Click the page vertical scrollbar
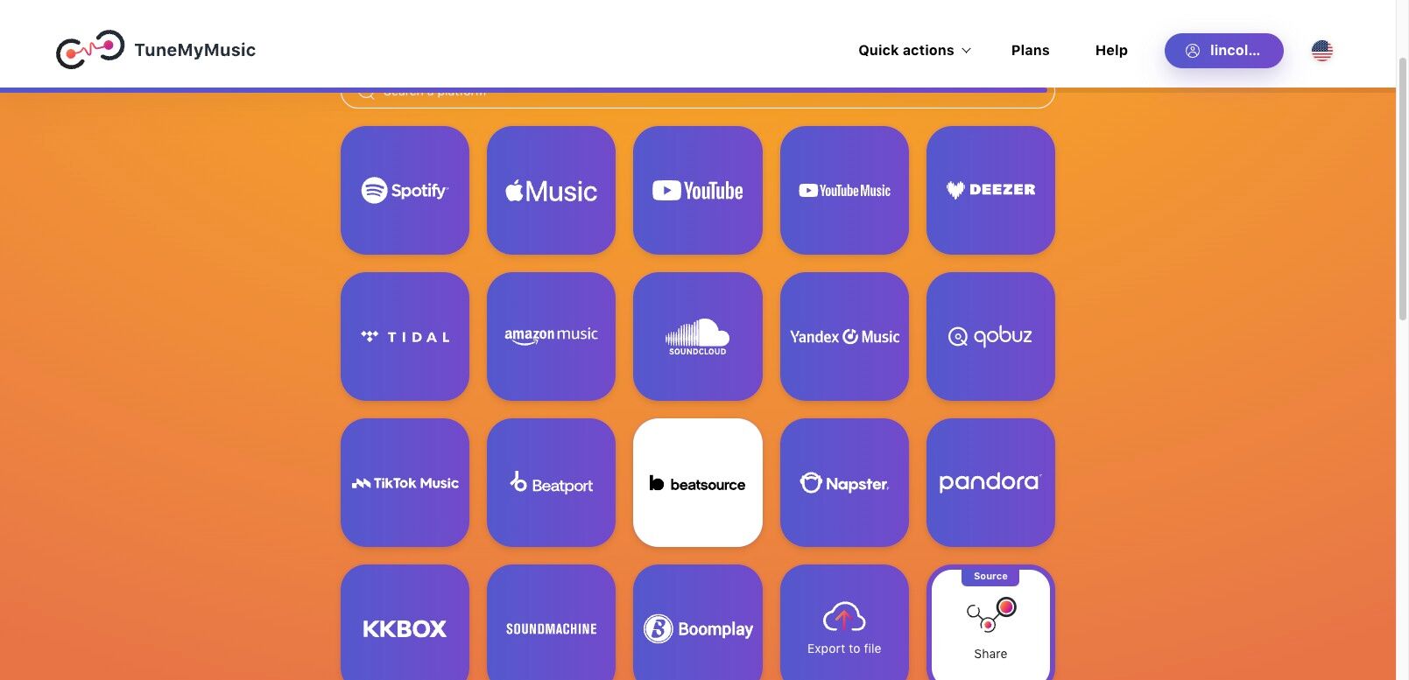The image size is (1409, 680). (1402, 188)
